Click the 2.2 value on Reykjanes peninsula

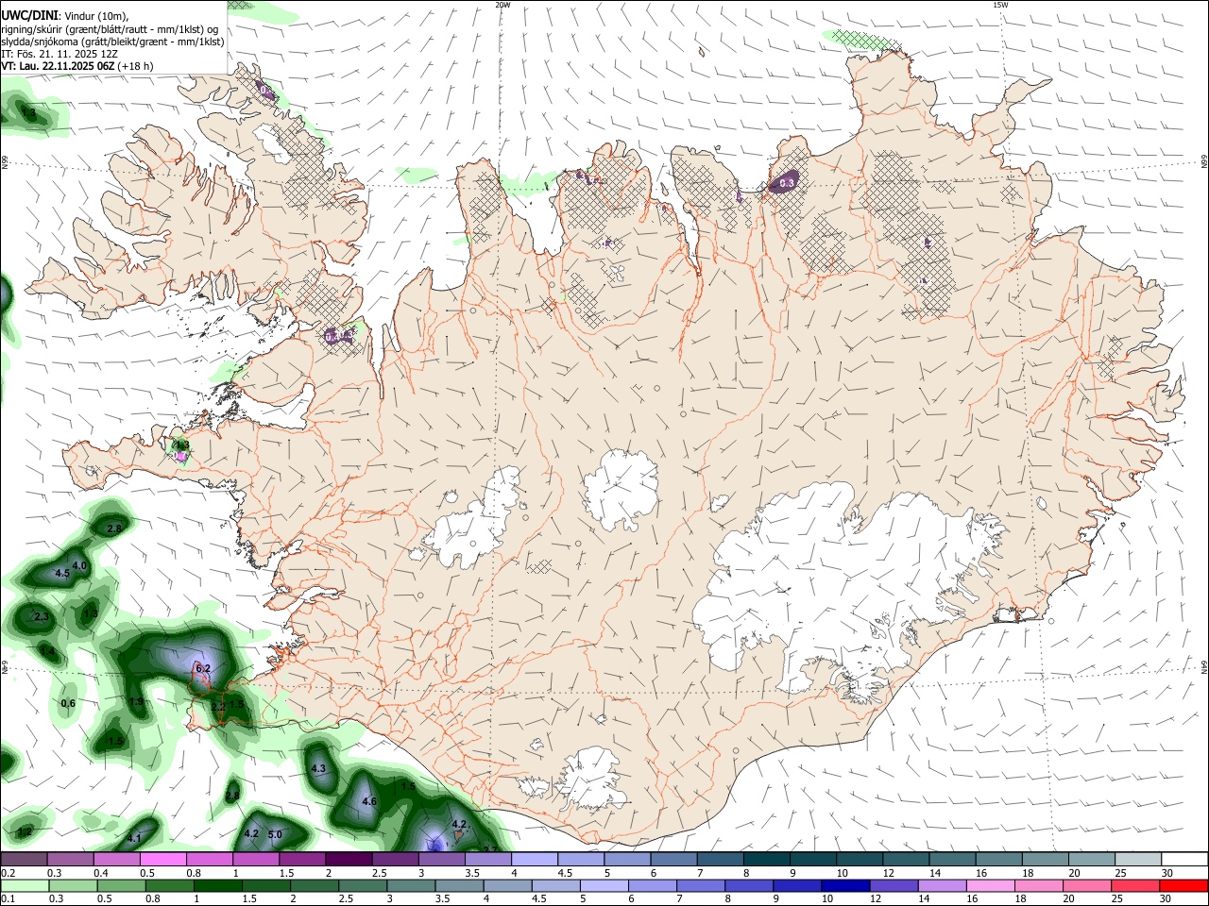tap(217, 707)
